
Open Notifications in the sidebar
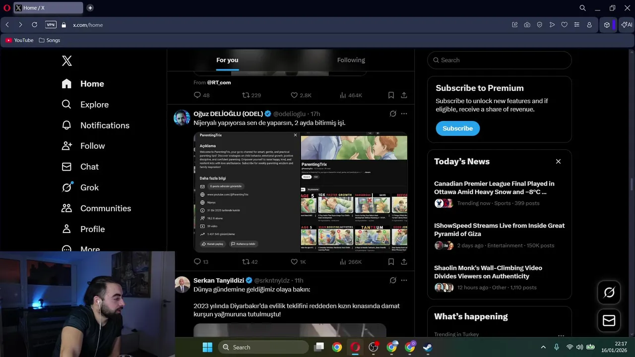pyautogui.click(x=95, y=125)
